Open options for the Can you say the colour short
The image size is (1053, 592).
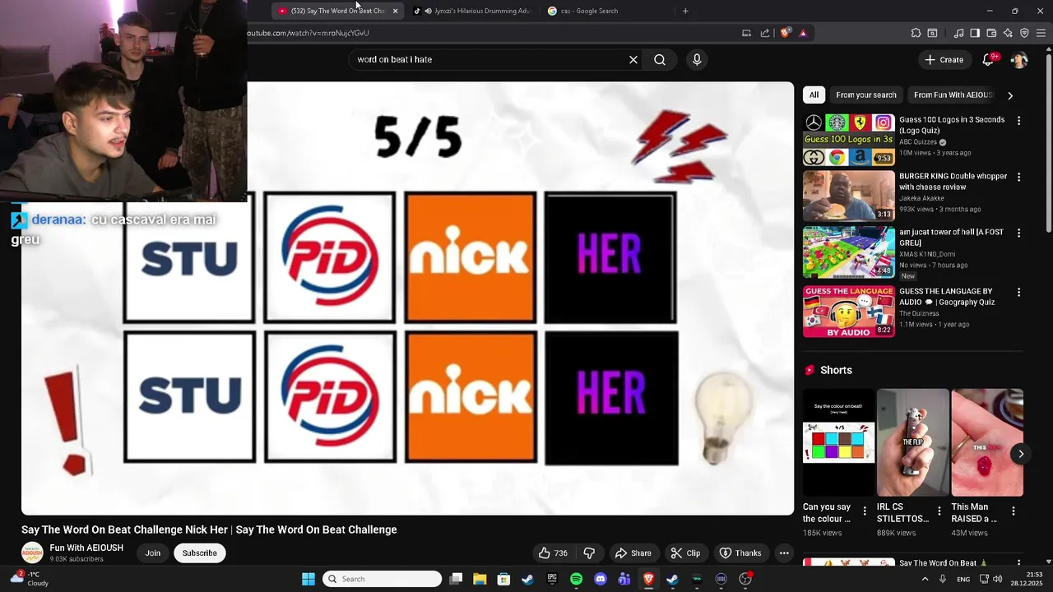click(865, 511)
